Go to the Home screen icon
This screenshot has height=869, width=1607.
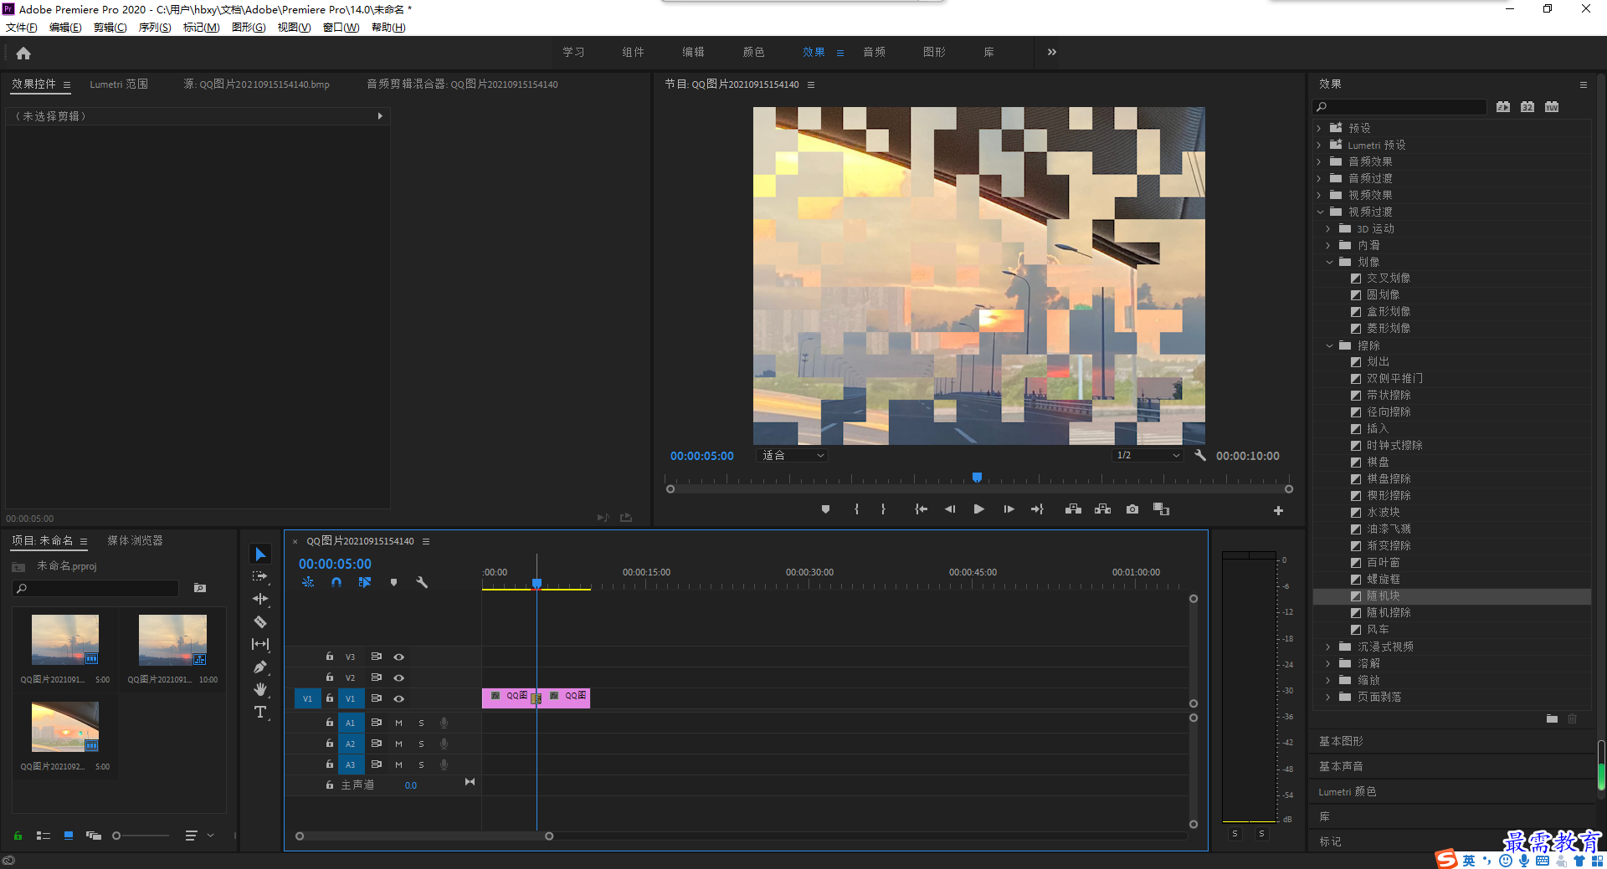coord(23,53)
